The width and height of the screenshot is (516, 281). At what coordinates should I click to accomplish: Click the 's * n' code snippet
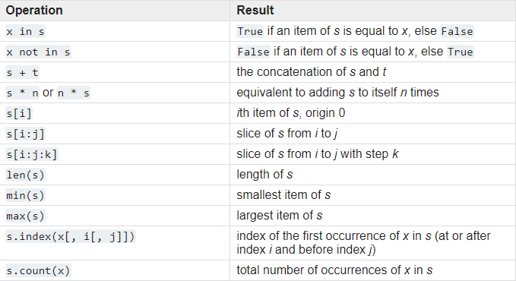(22, 93)
